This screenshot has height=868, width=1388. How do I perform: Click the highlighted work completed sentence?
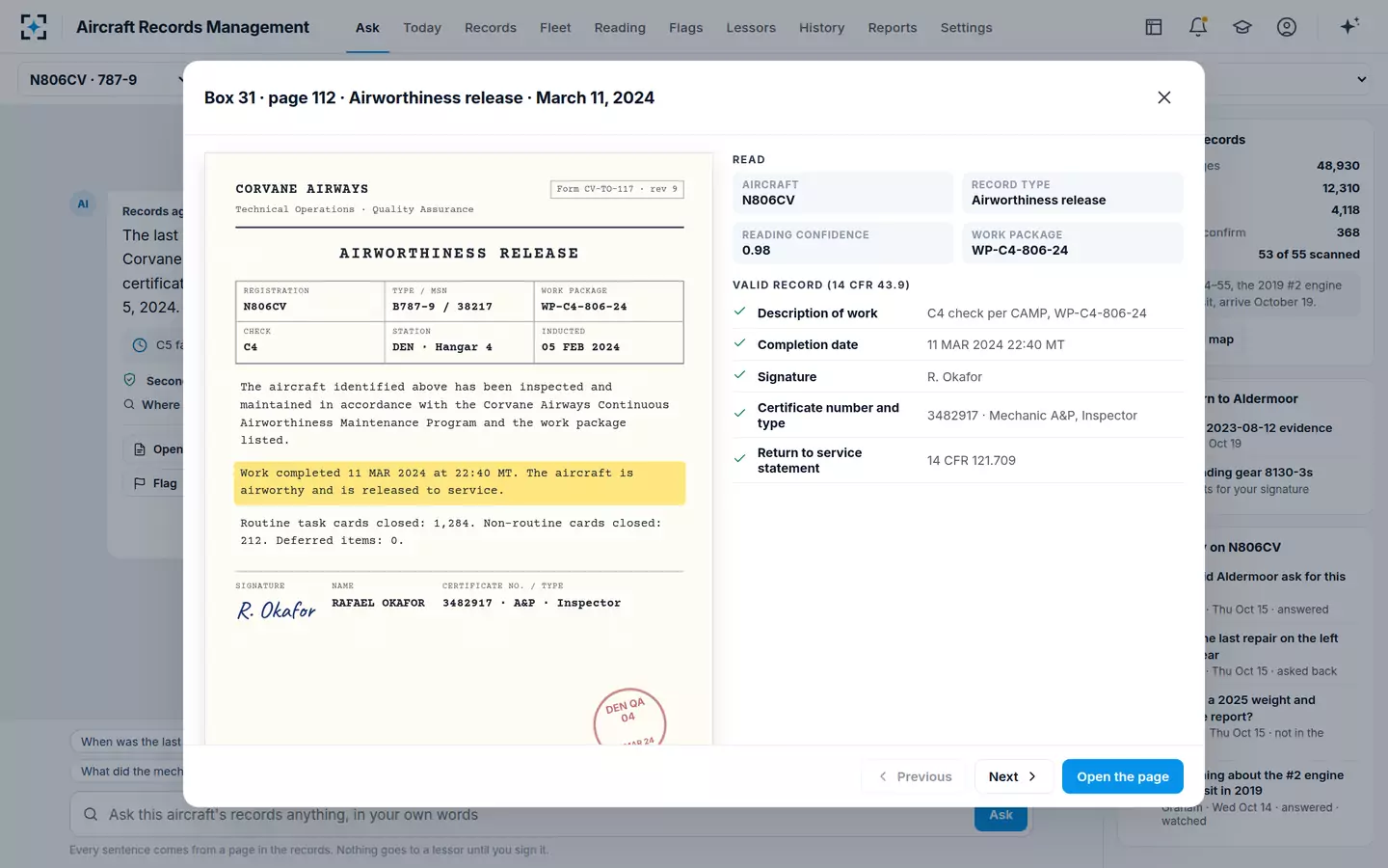460,482
